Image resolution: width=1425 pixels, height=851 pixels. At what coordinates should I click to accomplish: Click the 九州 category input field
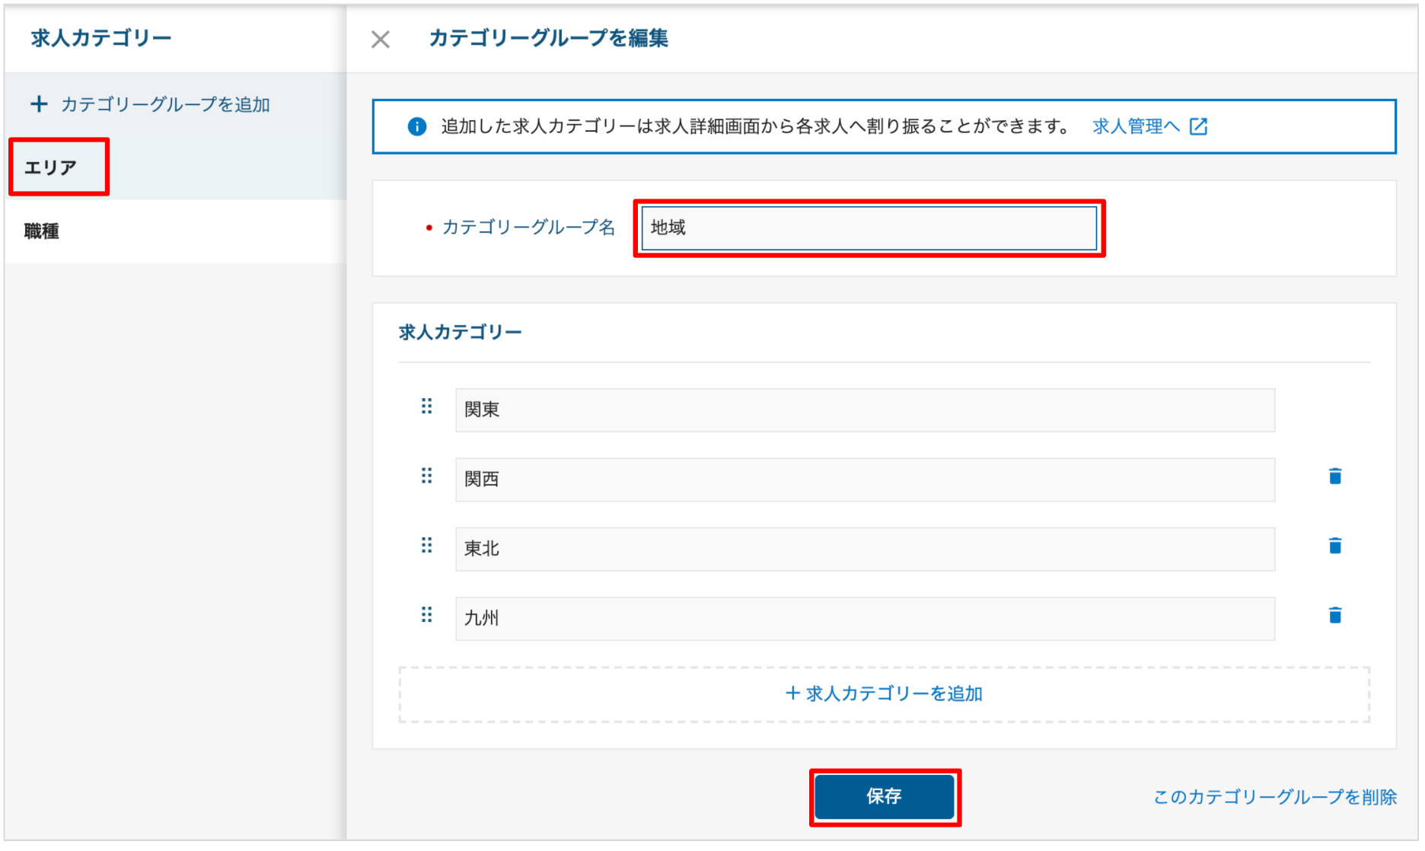click(865, 618)
